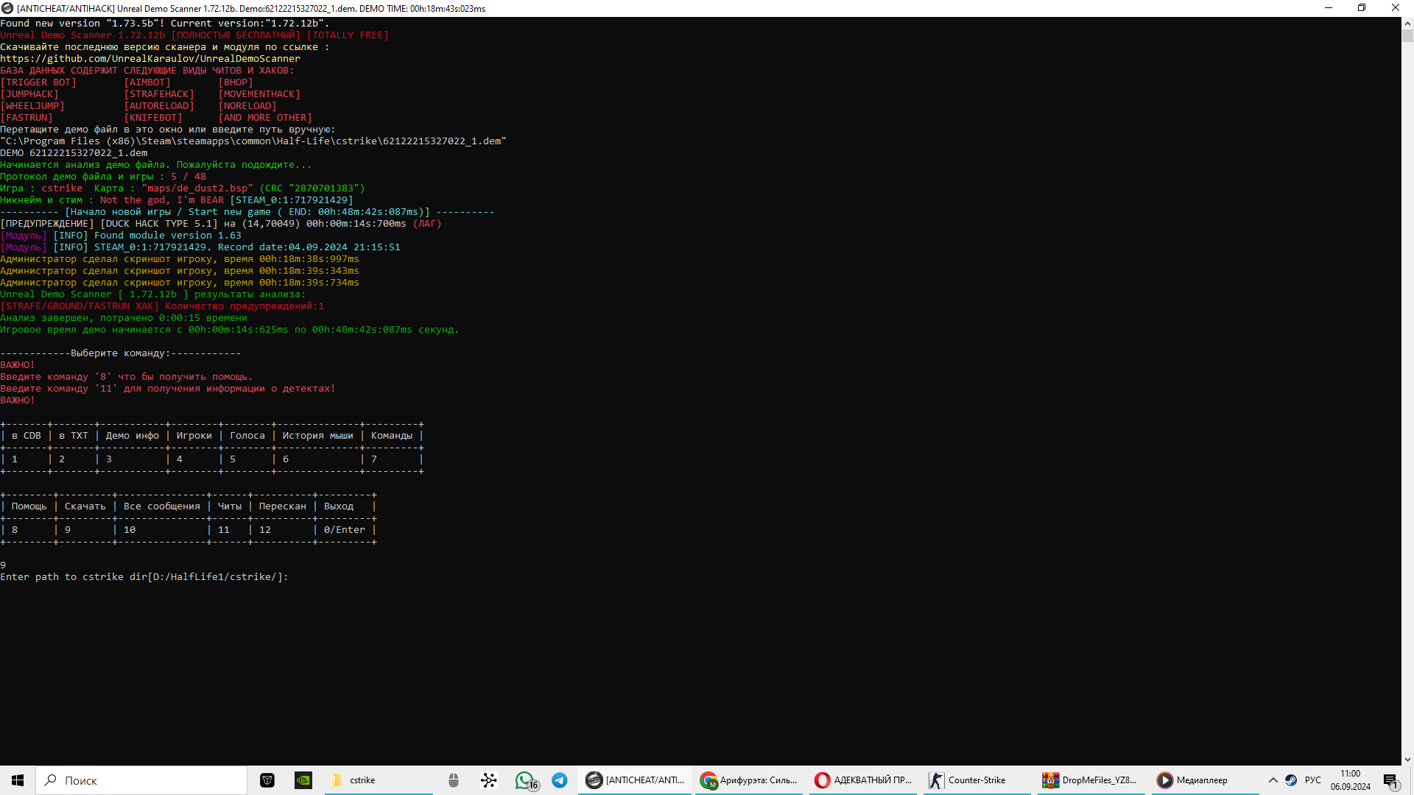Viewport: 1414px width, 795px height.
Task: Click the [AUTORELOAD] tag
Action: click(x=159, y=106)
